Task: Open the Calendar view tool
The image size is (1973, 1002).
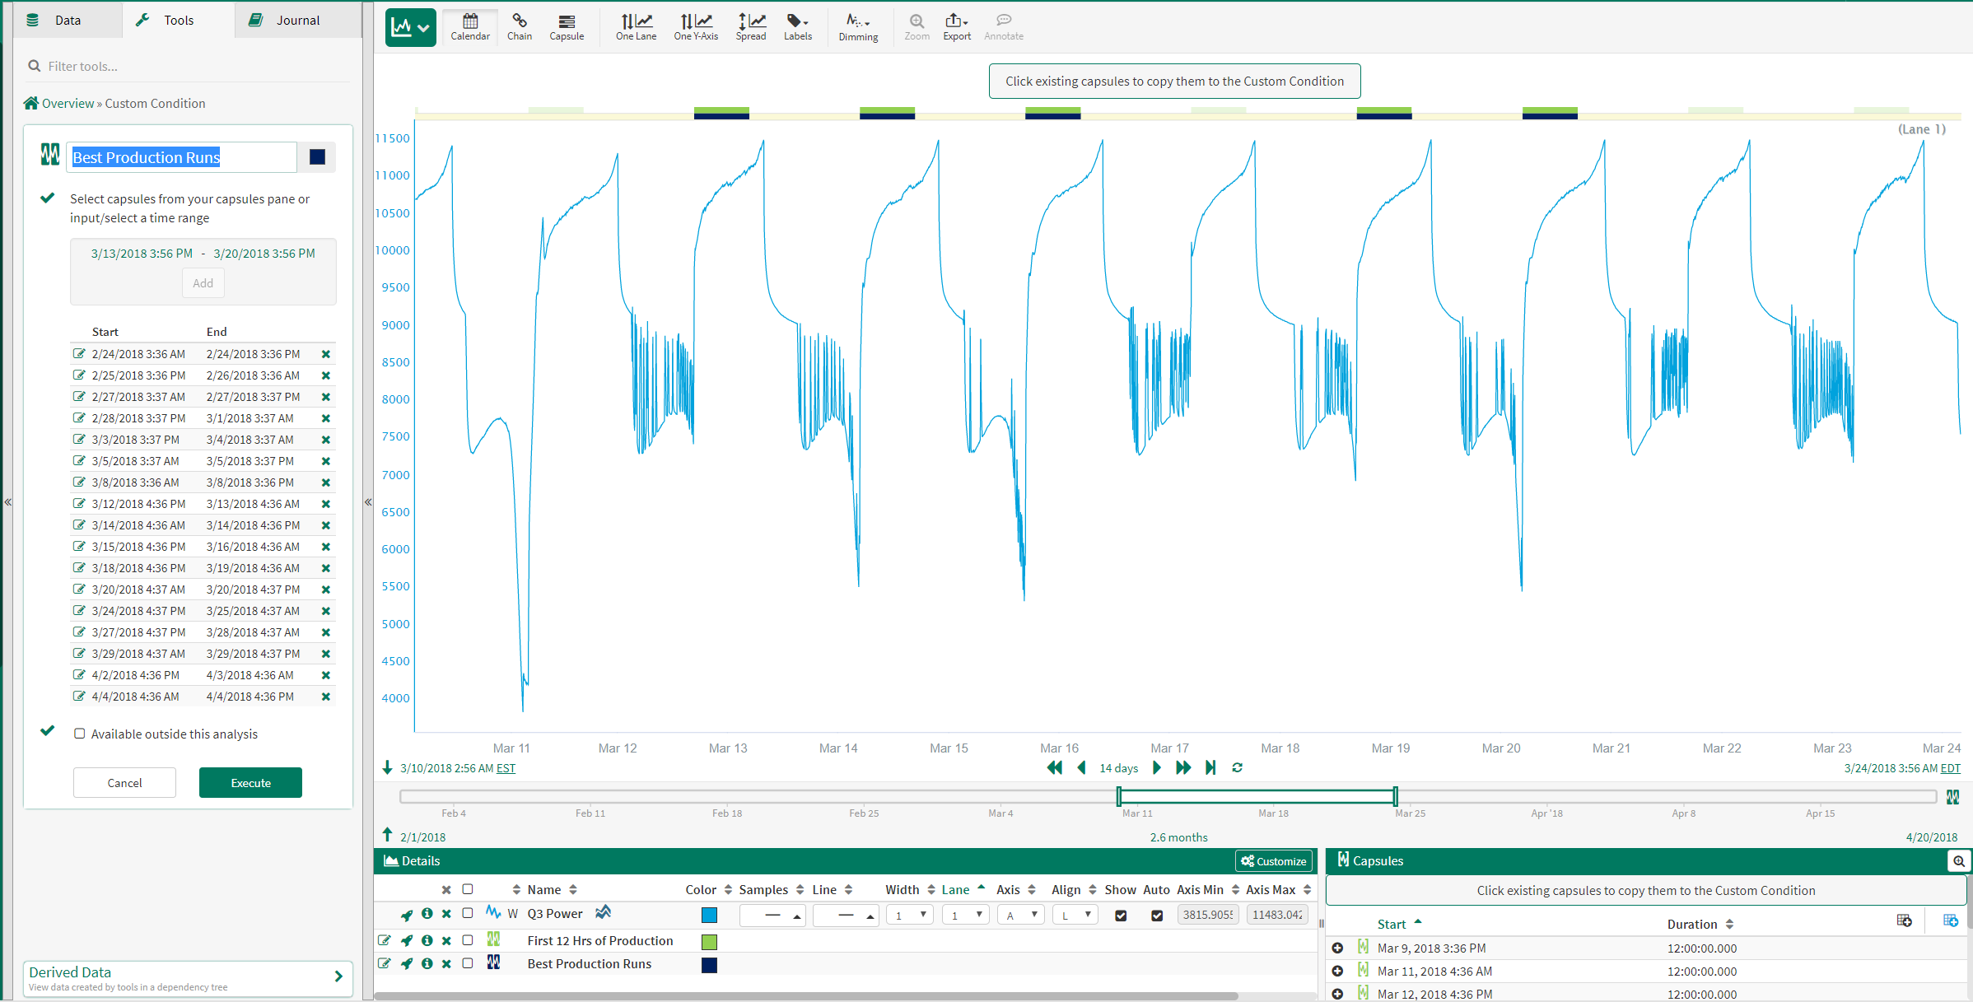Action: [469, 26]
